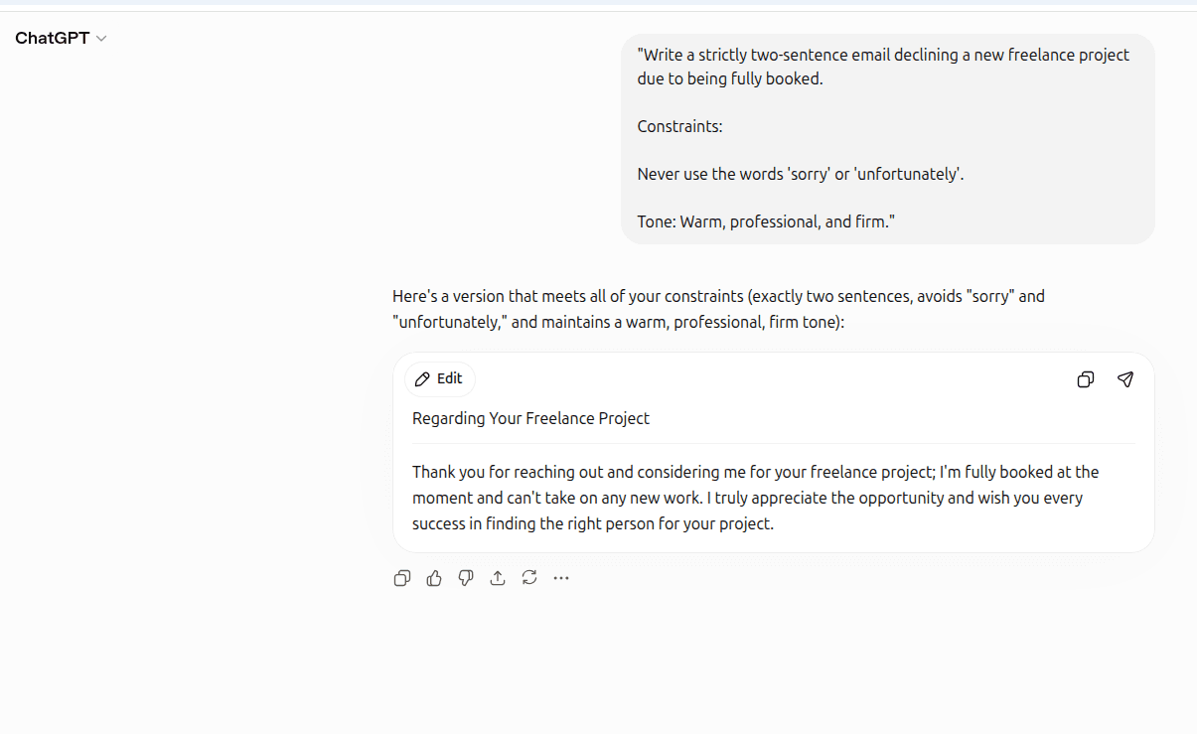This screenshot has height=734, width=1197.
Task: Click the Edit button on email card
Action: click(440, 378)
